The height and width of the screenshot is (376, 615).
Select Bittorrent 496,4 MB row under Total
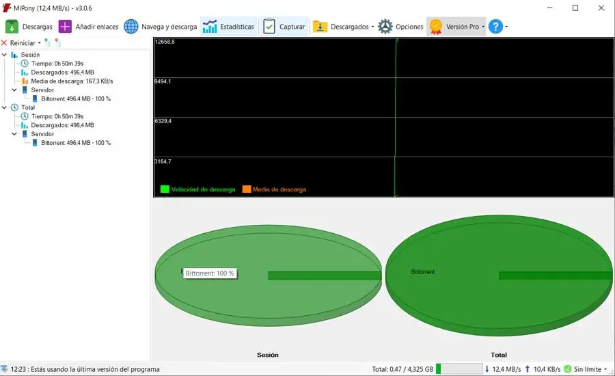(76, 142)
